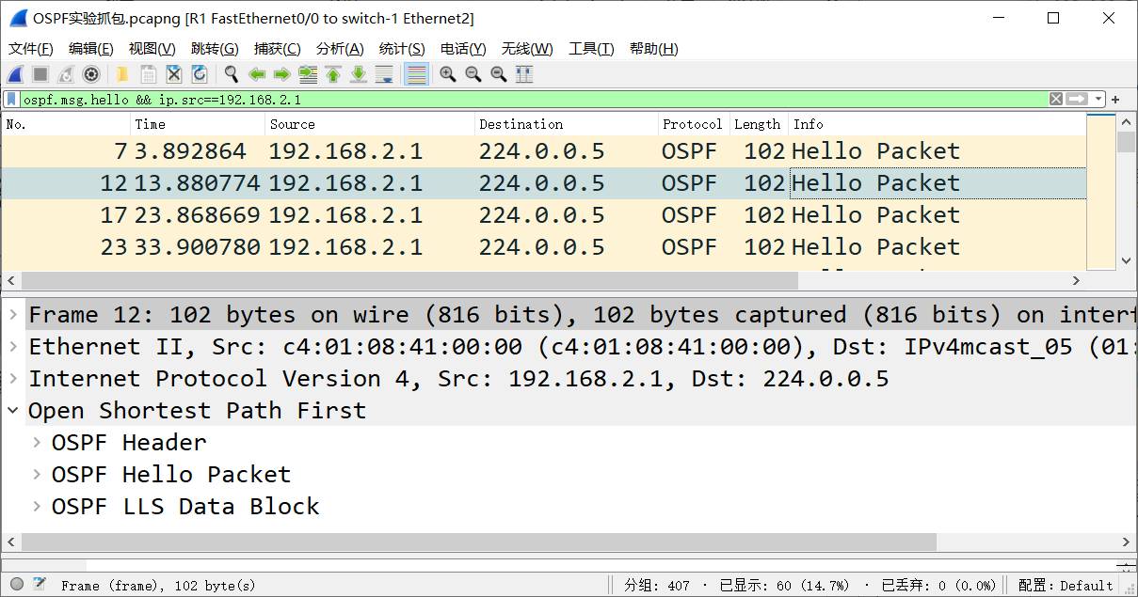The image size is (1138, 597).
Task: Click resize columns toolbar icon
Action: [x=524, y=75]
